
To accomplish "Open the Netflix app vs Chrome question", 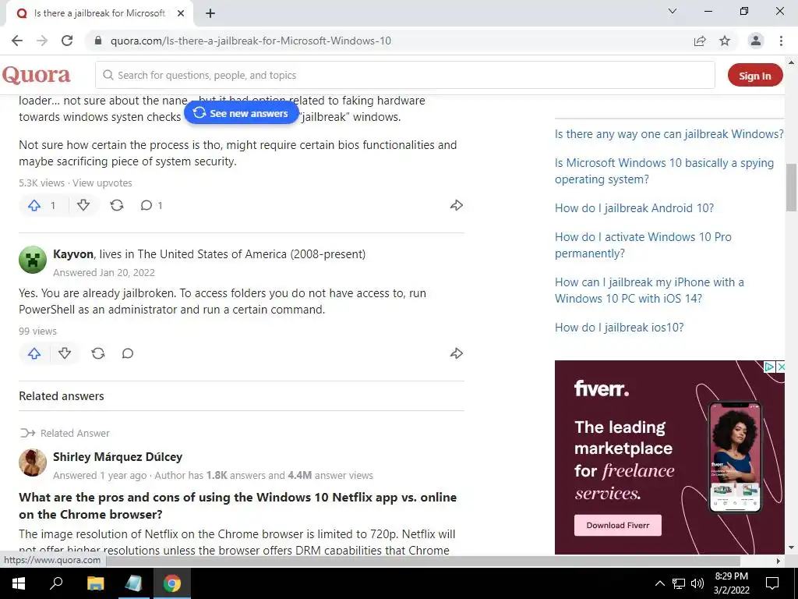I will tap(238, 505).
